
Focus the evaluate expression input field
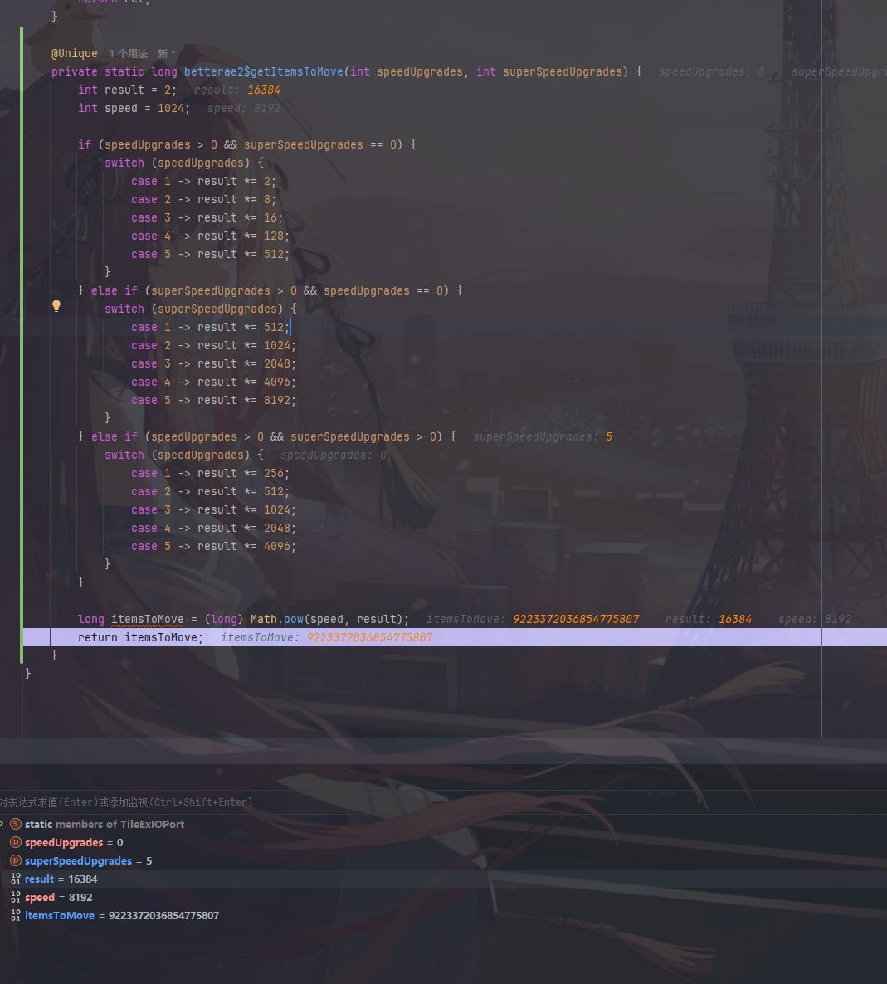[x=443, y=802]
